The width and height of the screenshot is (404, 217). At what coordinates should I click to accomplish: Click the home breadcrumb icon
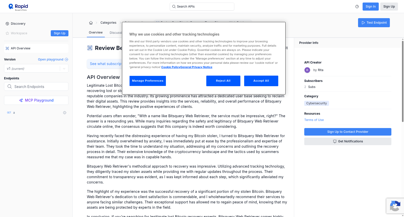pyautogui.click(x=91, y=23)
